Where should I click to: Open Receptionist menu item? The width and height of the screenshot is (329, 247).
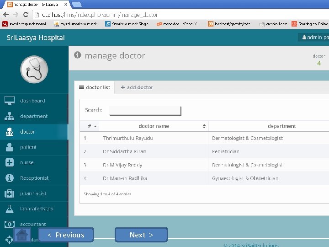34,178
